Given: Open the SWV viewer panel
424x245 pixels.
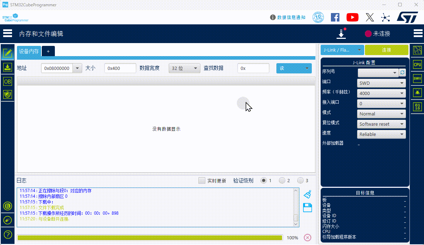Looking at the screenshot, I should (x=417, y=78).
